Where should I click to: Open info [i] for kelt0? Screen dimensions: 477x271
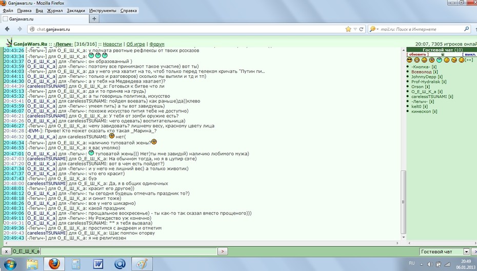point(425,107)
